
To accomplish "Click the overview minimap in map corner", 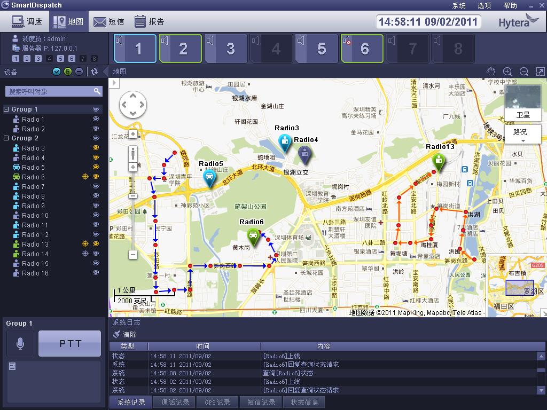I will tap(517, 286).
